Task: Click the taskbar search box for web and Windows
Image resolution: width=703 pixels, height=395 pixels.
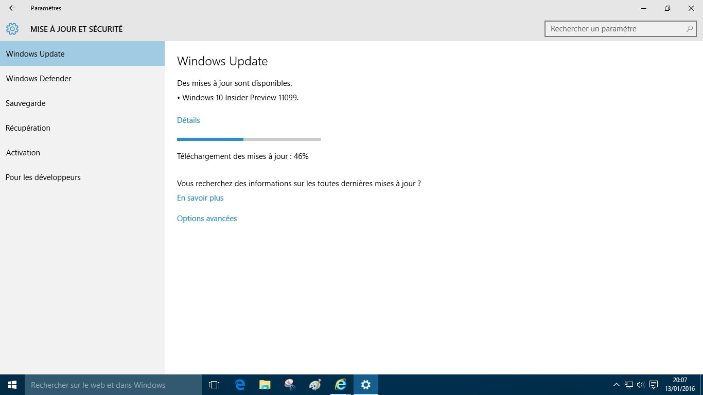Action: (x=113, y=385)
